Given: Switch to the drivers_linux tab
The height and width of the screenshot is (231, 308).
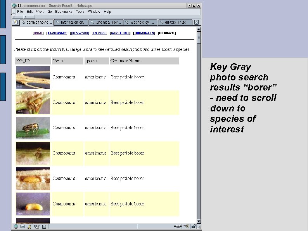Looking at the screenshot, I should tap(175, 23).
